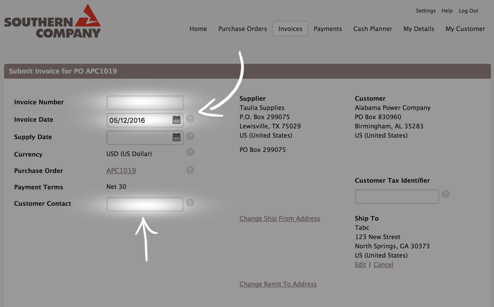The image size is (494, 307).
Task: Click the Birmingham, AL 35283 address line
Action: pos(389,126)
